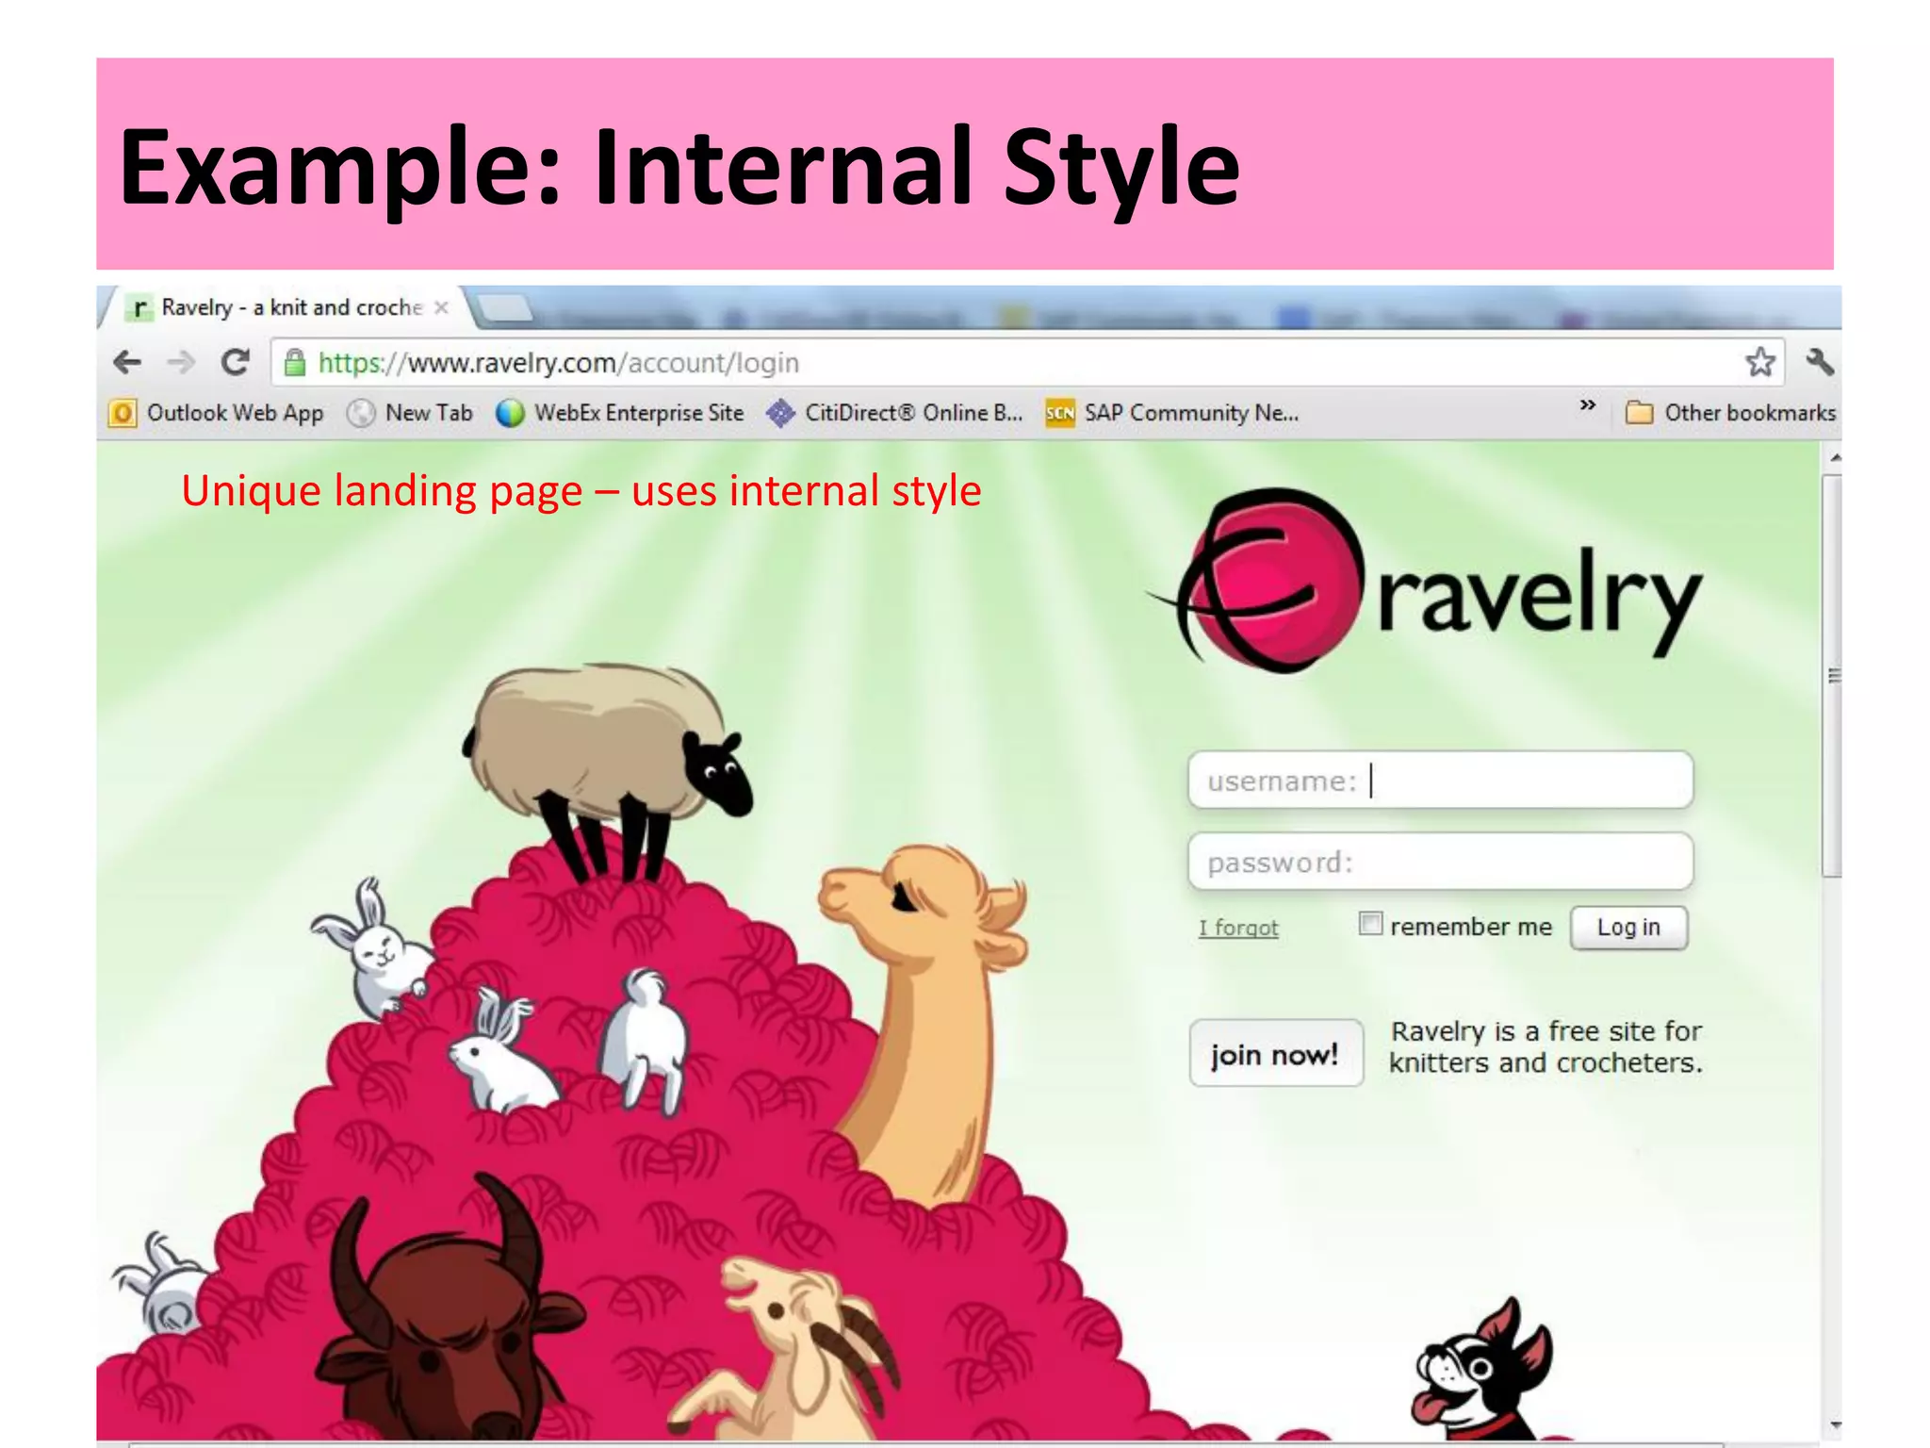Click the text 'Ravelry is a free site for'

point(1546,1030)
